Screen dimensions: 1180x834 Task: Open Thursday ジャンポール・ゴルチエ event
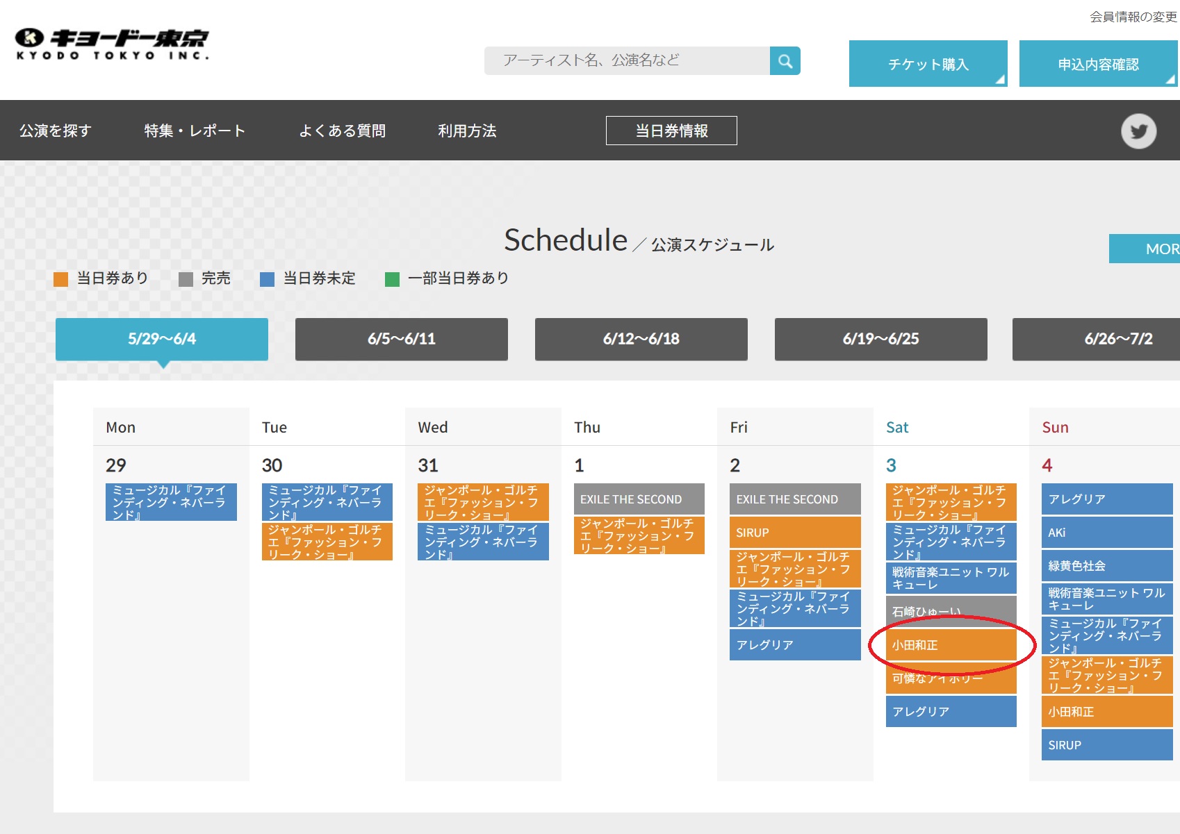pos(639,535)
